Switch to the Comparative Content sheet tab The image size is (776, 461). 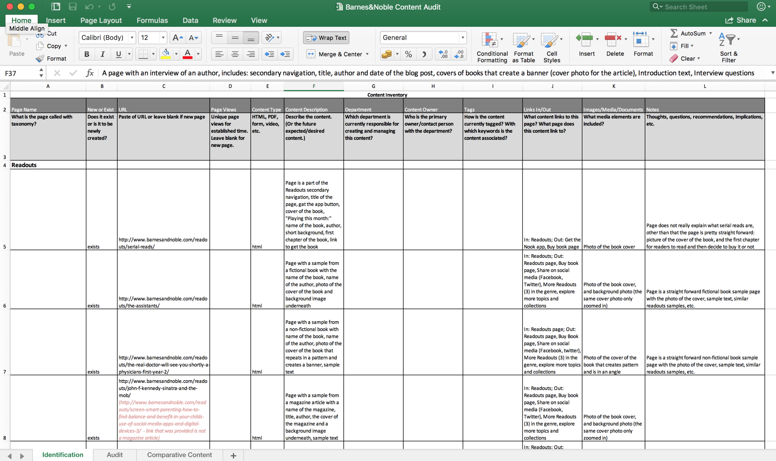[x=179, y=454]
